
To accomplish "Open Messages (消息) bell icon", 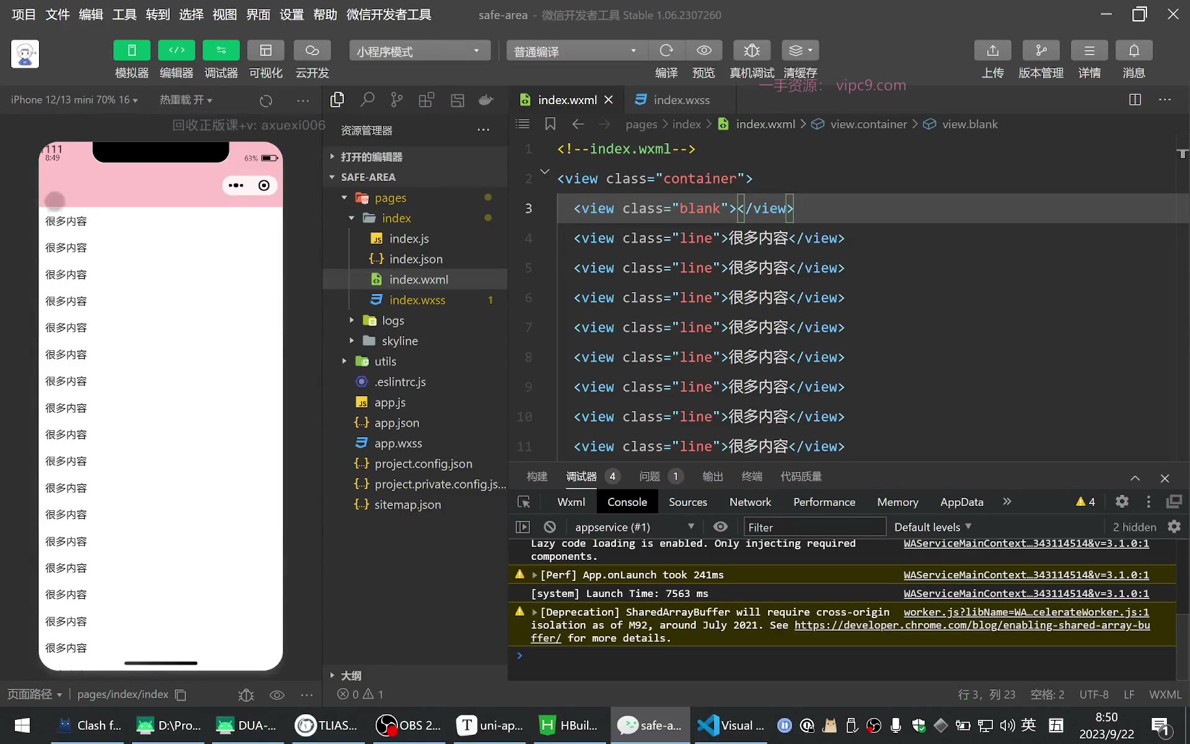I will (x=1134, y=50).
